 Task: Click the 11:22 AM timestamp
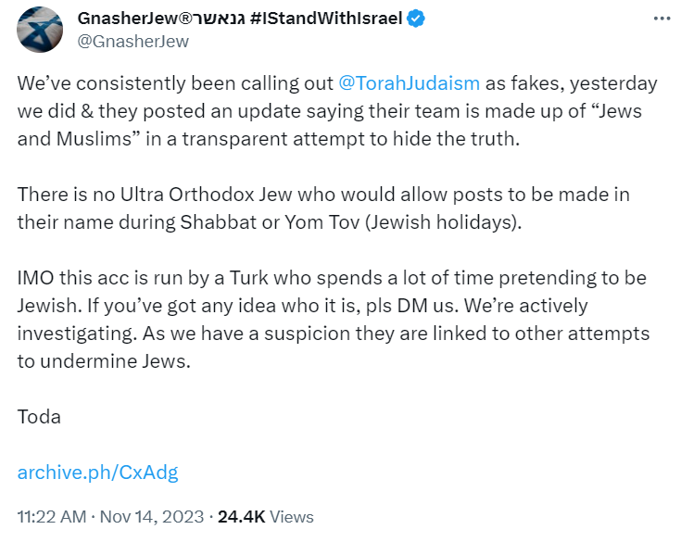pos(52,517)
